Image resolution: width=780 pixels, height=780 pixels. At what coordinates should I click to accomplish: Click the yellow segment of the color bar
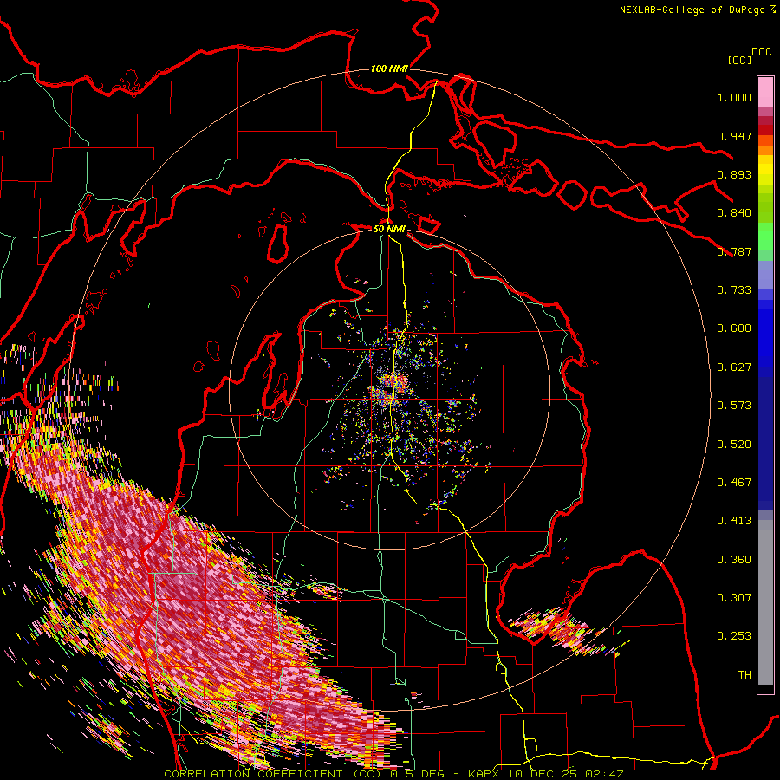tap(765, 171)
